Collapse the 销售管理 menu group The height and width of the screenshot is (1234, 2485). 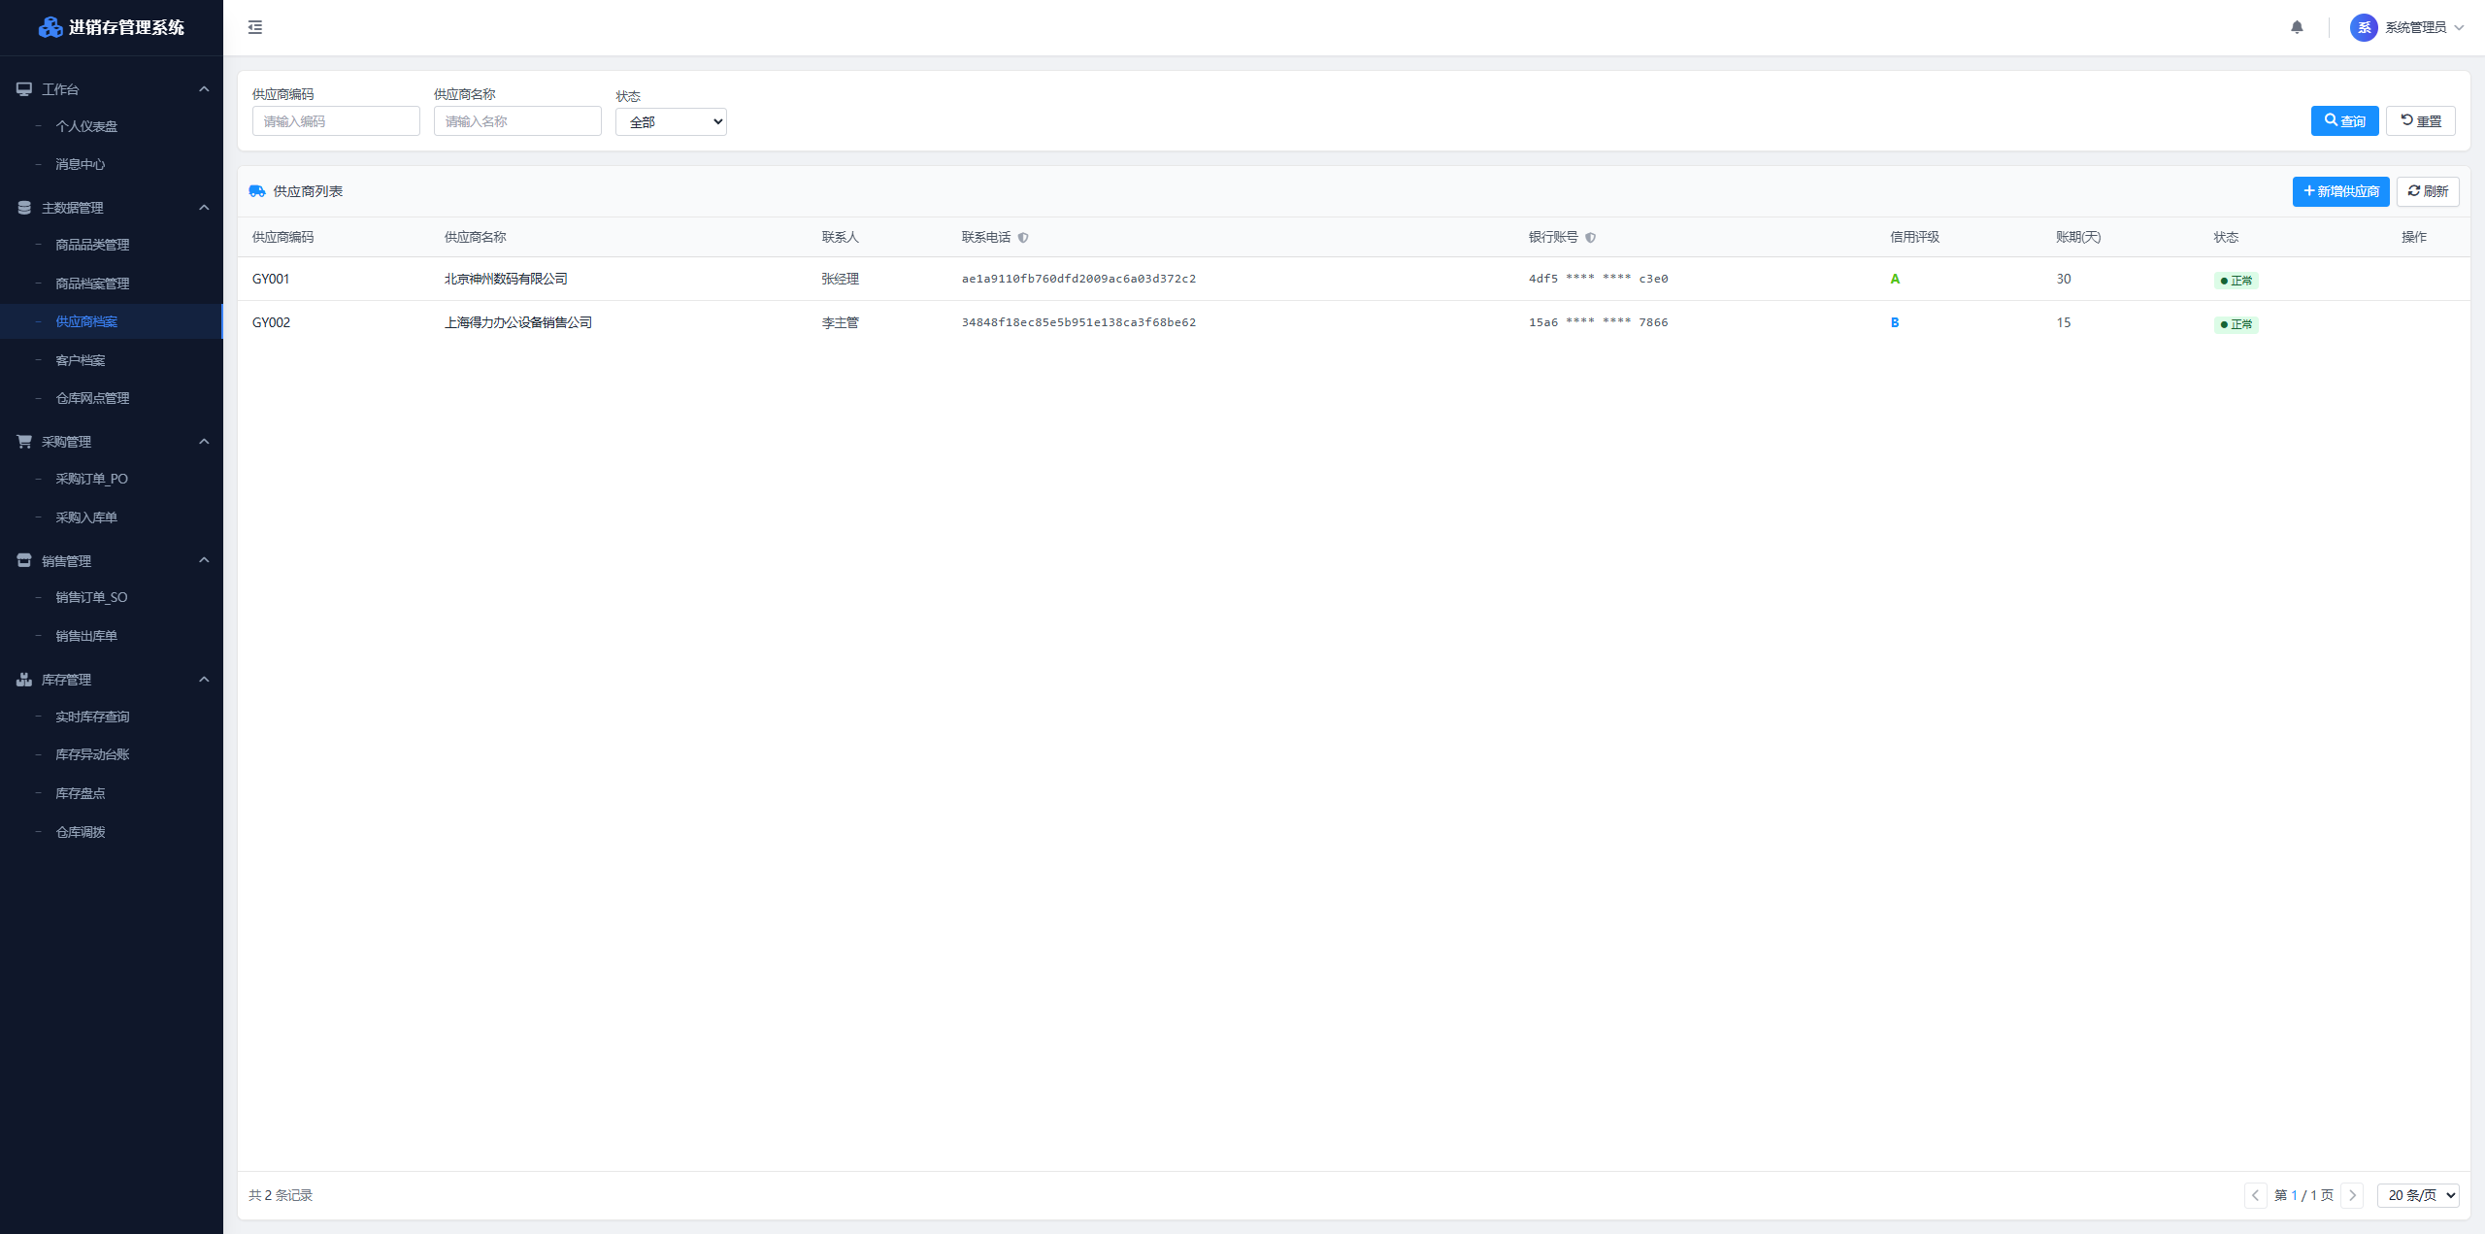pos(204,561)
